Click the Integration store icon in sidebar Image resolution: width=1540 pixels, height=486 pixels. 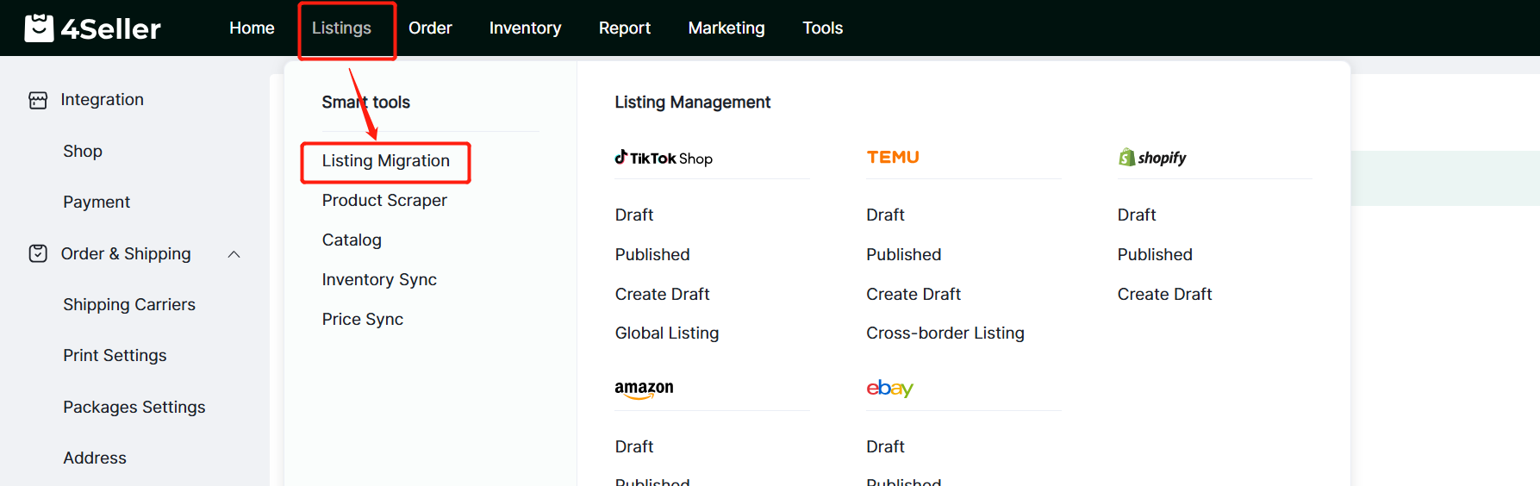coord(38,100)
